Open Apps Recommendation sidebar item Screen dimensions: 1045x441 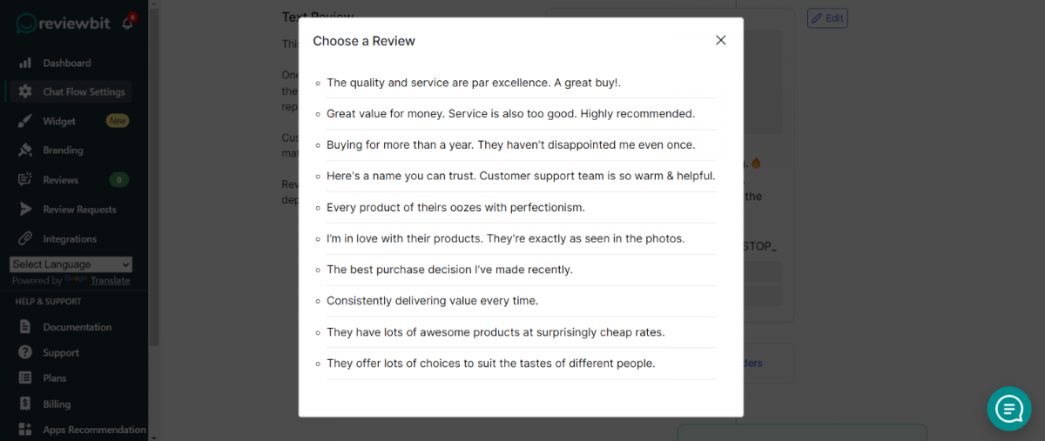point(82,430)
